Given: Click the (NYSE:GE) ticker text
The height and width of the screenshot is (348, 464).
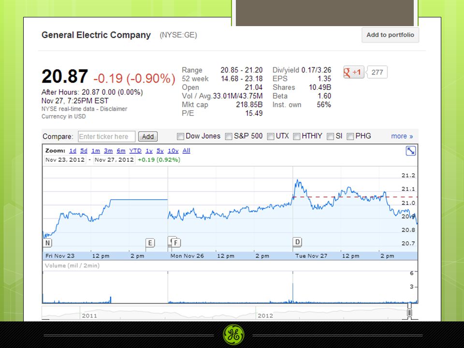Looking at the screenshot, I should click(x=178, y=35).
